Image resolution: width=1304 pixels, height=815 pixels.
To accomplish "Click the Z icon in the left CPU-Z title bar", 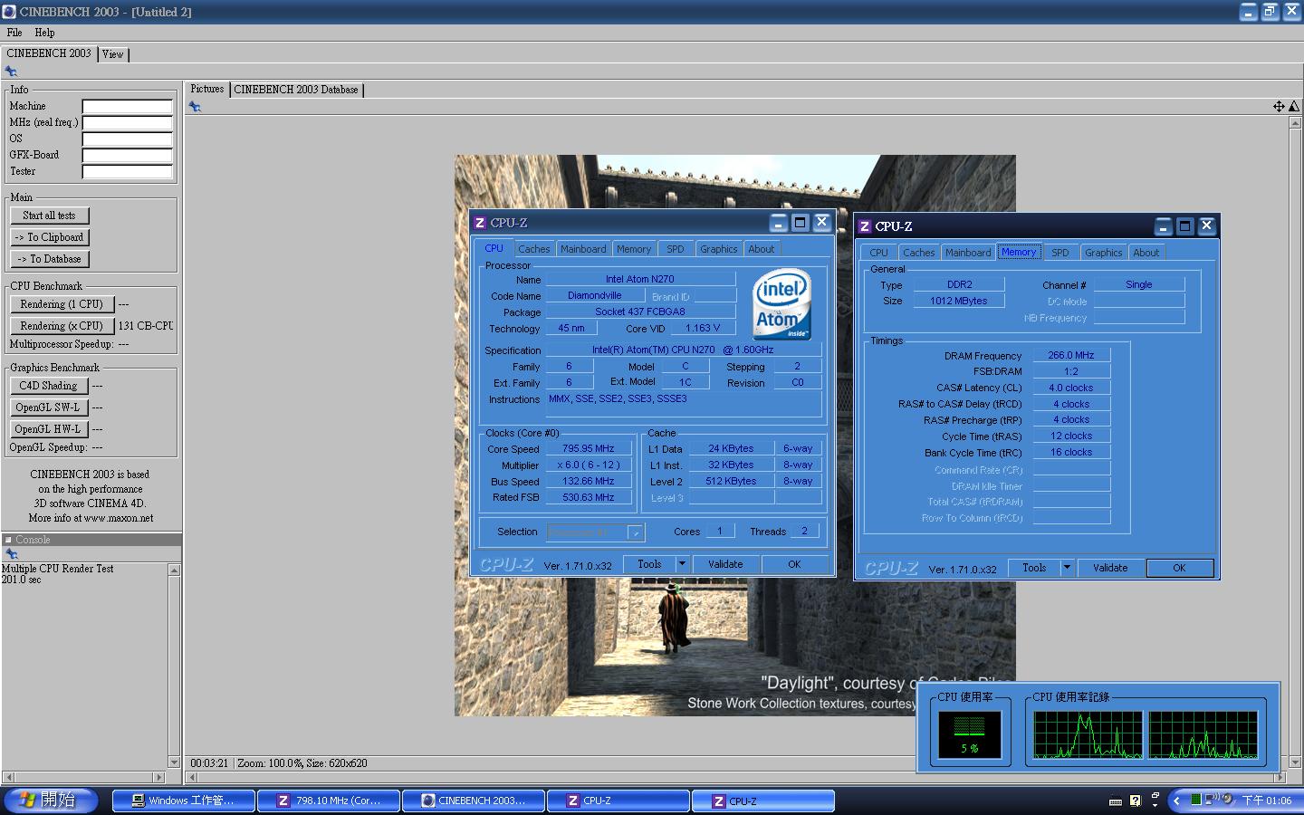I will click(x=480, y=223).
